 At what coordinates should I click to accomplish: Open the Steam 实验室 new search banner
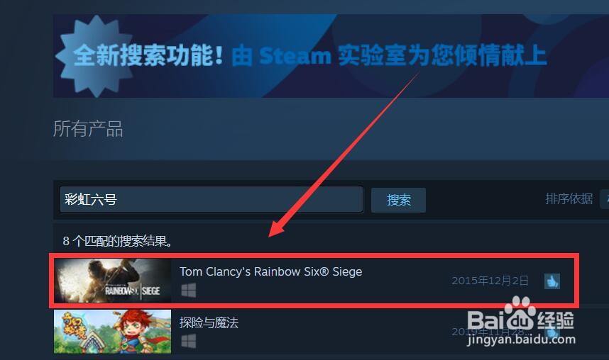pos(331,56)
